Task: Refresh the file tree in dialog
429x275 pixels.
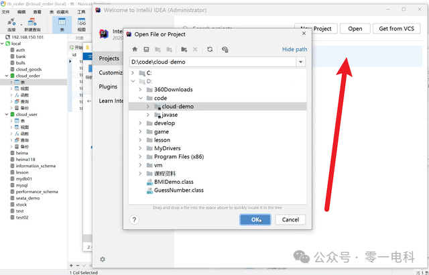Action: pyautogui.click(x=210, y=49)
